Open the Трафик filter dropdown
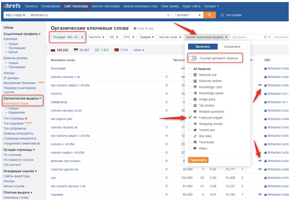291x202 pixels. point(147,37)
